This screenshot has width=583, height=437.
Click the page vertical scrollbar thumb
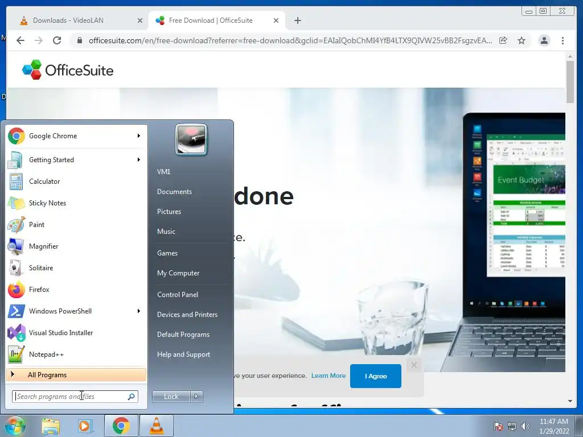click(x=570, y=82)
